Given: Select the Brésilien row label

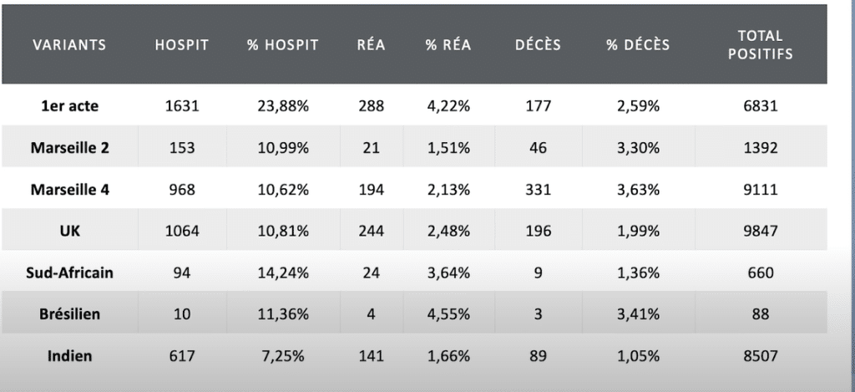Looking at the screenshot, I should point(70,314).
